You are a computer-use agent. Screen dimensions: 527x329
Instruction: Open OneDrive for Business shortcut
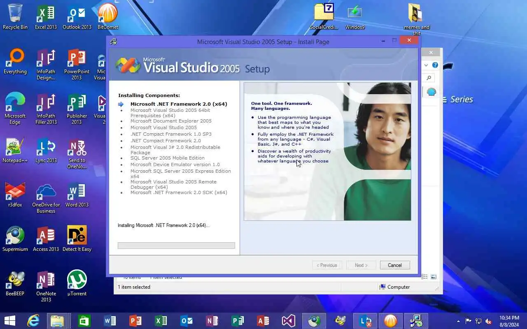coord(46,197)
